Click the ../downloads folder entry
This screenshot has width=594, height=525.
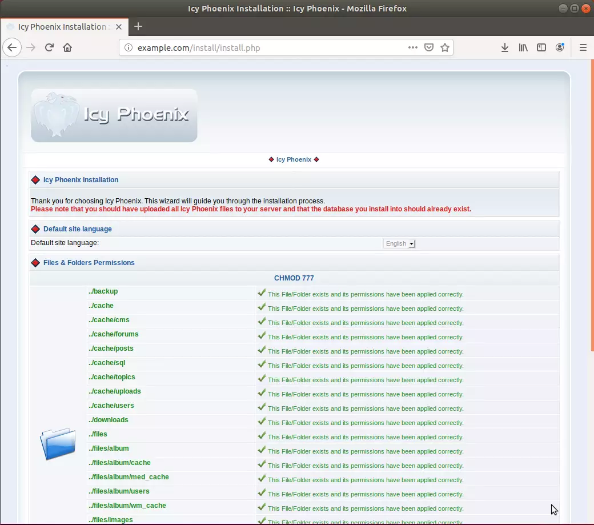(108, 420)
